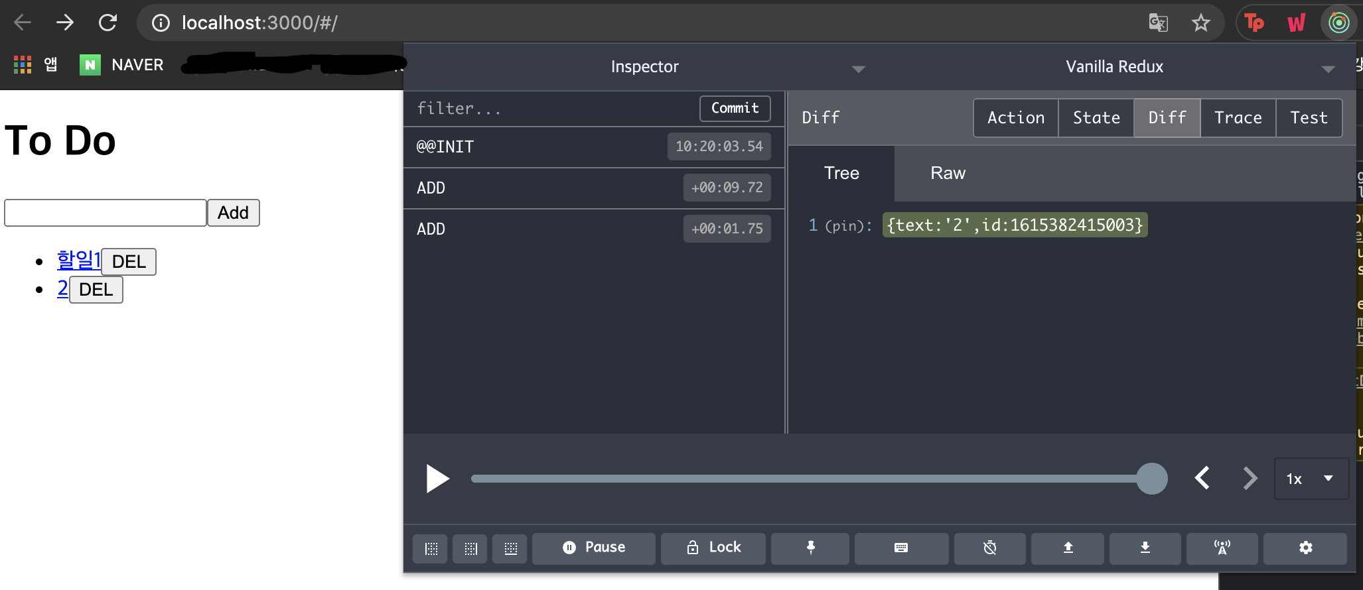Open the dispatcher keyboard icon
The height and width of the screenshot is (590, 1363).
click(901, 548)
